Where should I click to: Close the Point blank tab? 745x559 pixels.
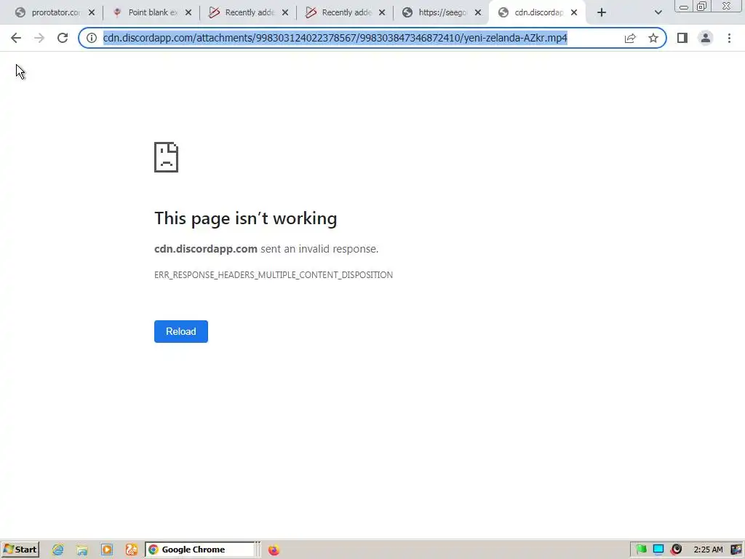(x=188, y=13)
